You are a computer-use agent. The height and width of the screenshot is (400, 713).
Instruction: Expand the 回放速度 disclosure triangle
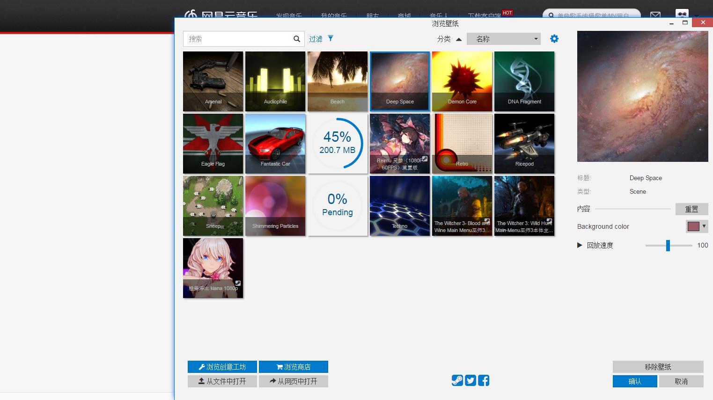(580, 245)
